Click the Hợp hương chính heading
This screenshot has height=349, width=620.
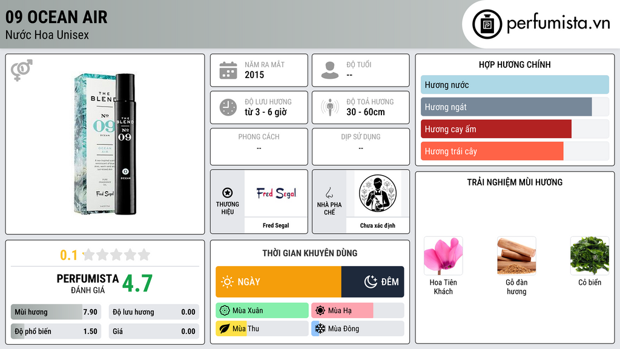515,64
